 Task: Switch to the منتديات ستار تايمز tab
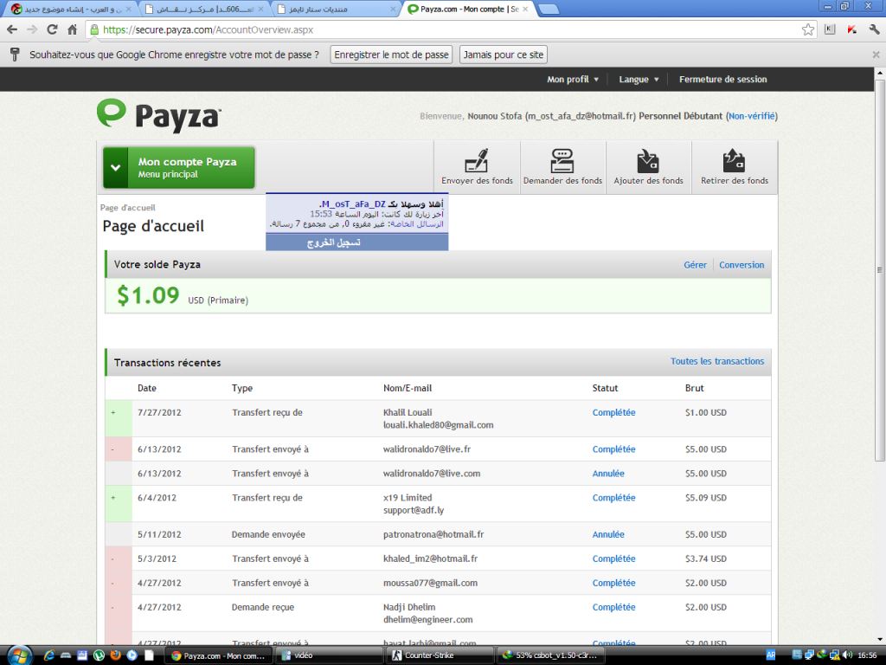pos(336,9)
